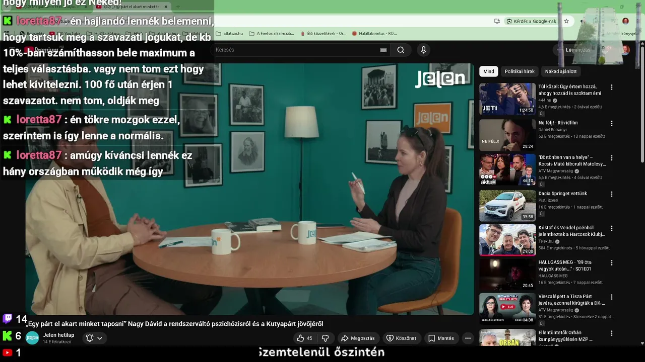Click the scrollbar down arrow
The width and height of the screenshot is (645, 362).
(641, 343)
